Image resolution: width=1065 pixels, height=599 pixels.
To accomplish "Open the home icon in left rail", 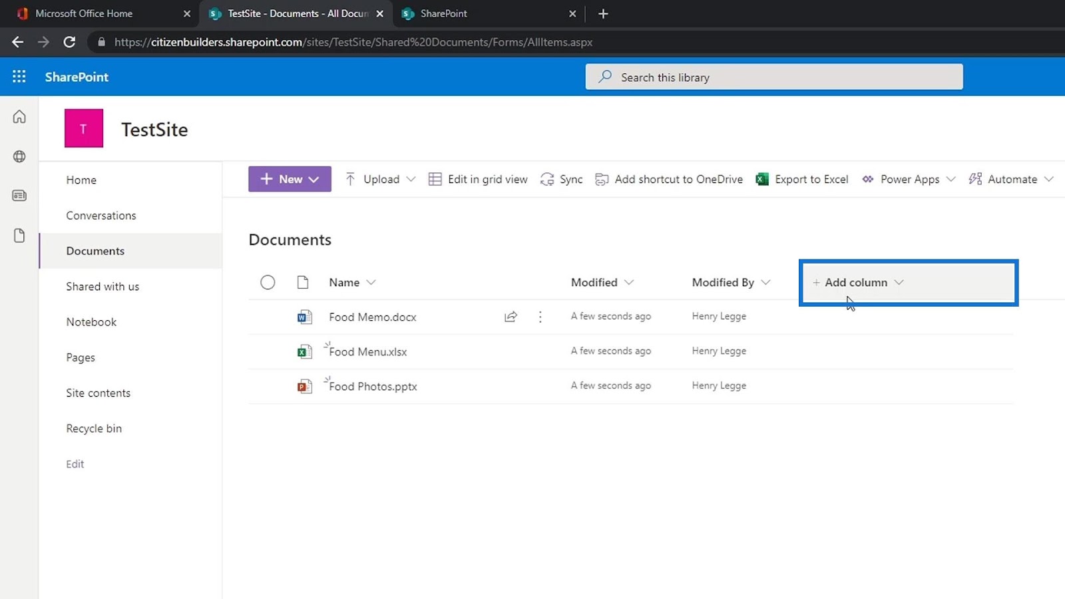I will click(x=19, y=117).
